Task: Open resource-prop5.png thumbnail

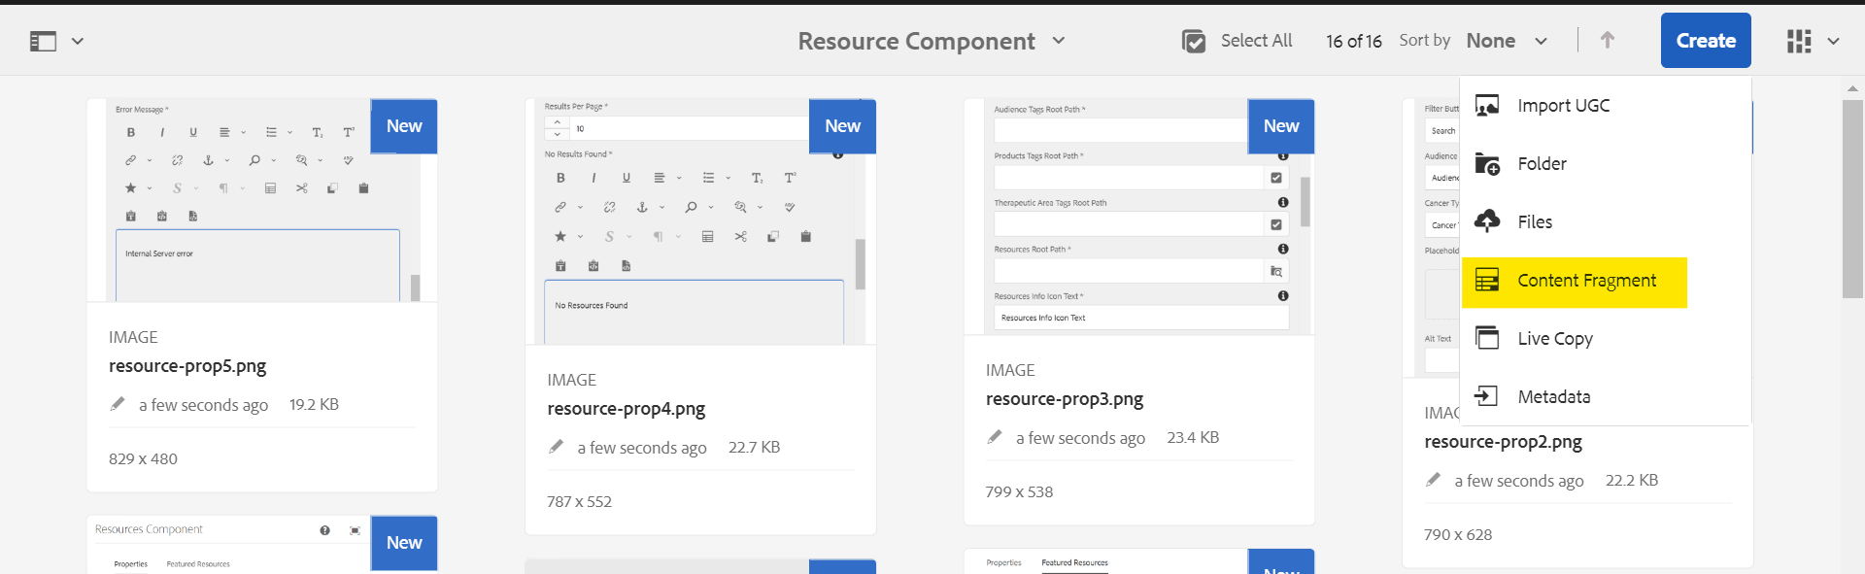Action: coord(262,200)
